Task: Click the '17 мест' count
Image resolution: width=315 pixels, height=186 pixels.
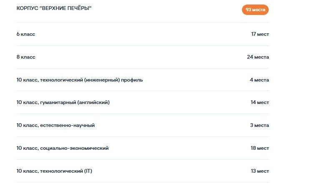Action: pyautogui.click(x=260, y=34)
